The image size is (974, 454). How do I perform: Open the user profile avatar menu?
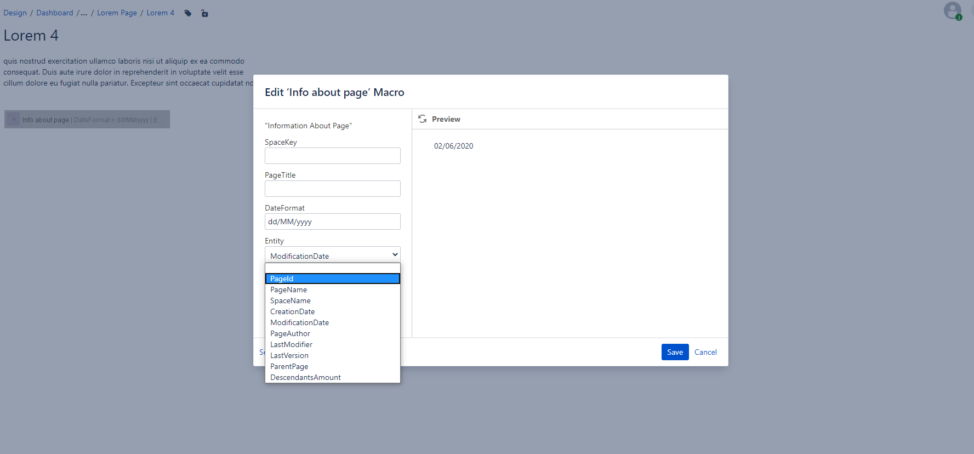click(953, 10)
